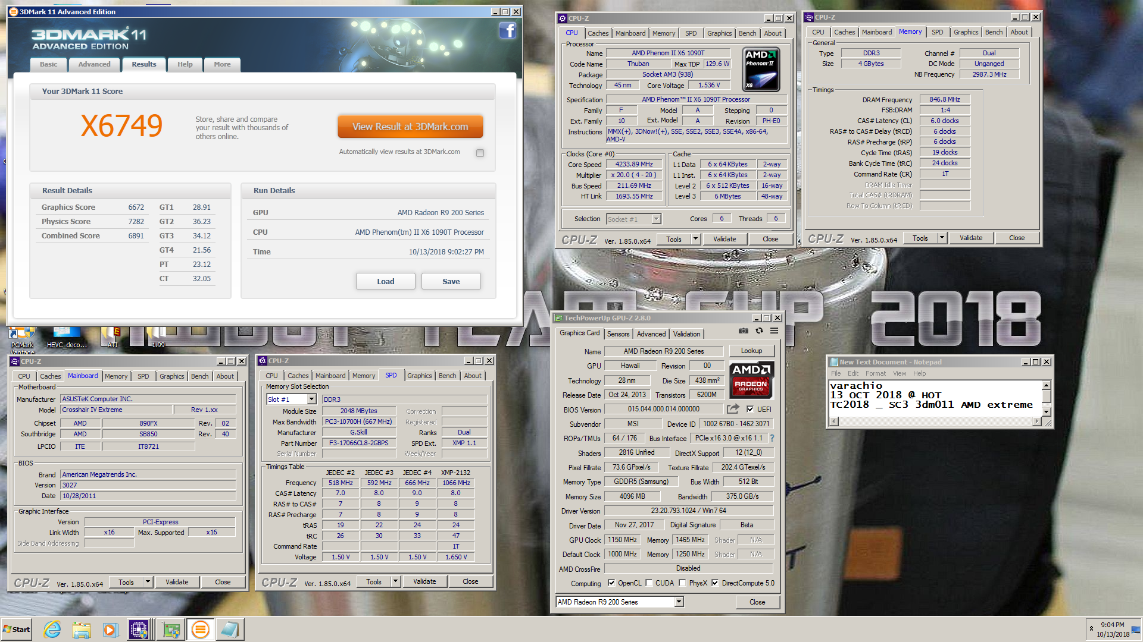The width and height of the screenshot is (1143, 642).
Task: Open Windows Explorer folder icon on taskbar
Action: click(x=82, y=630)
